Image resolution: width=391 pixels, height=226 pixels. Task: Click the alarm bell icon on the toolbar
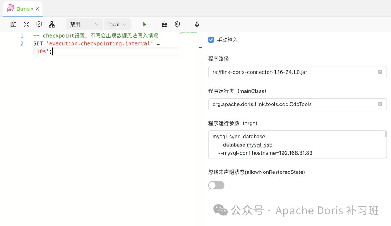[x=197, y=24]
